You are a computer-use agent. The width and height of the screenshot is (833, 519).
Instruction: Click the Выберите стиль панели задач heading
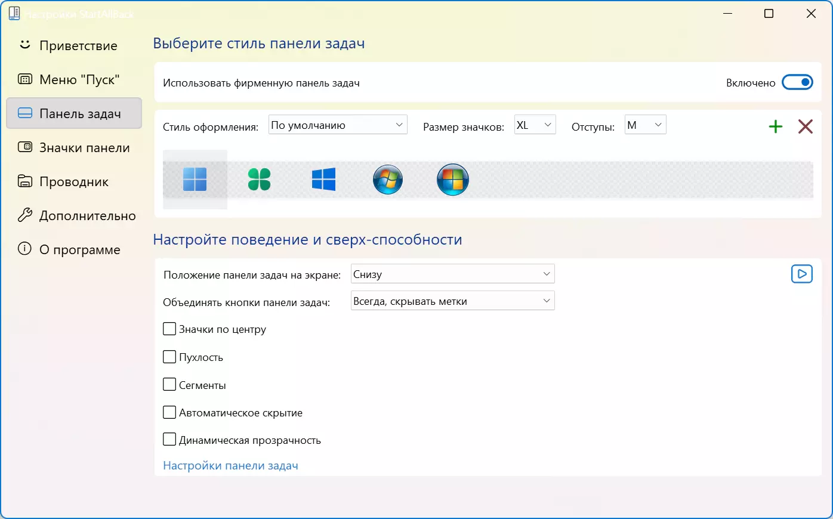point(259,44)
